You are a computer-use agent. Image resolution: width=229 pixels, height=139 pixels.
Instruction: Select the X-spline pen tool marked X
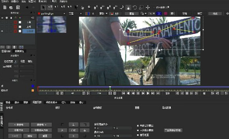95,7
